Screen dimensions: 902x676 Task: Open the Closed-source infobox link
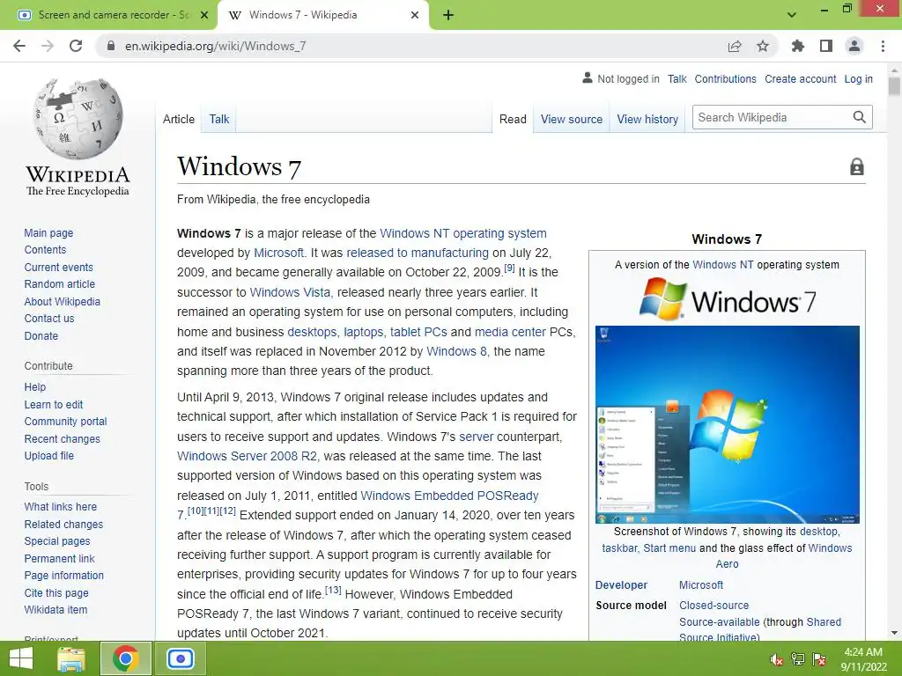click(713, 606)
